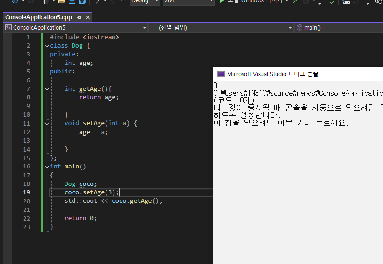Open the Debug configuration dropdown
The height and width of the screenshot is (264, 383).
point(144,1)
